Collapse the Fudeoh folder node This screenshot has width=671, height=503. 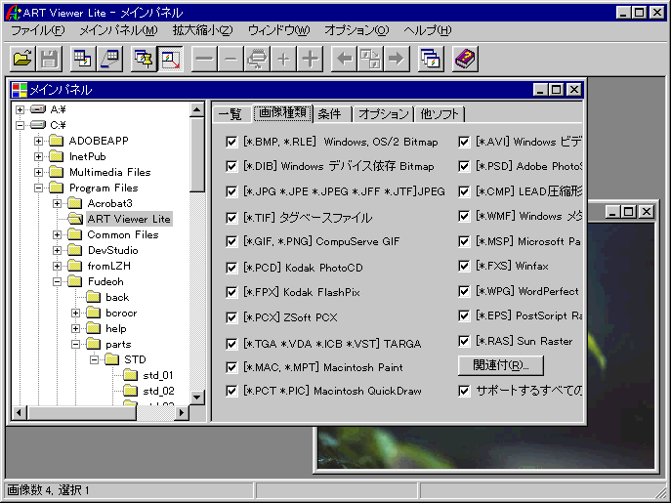click(x=57, y=281)
